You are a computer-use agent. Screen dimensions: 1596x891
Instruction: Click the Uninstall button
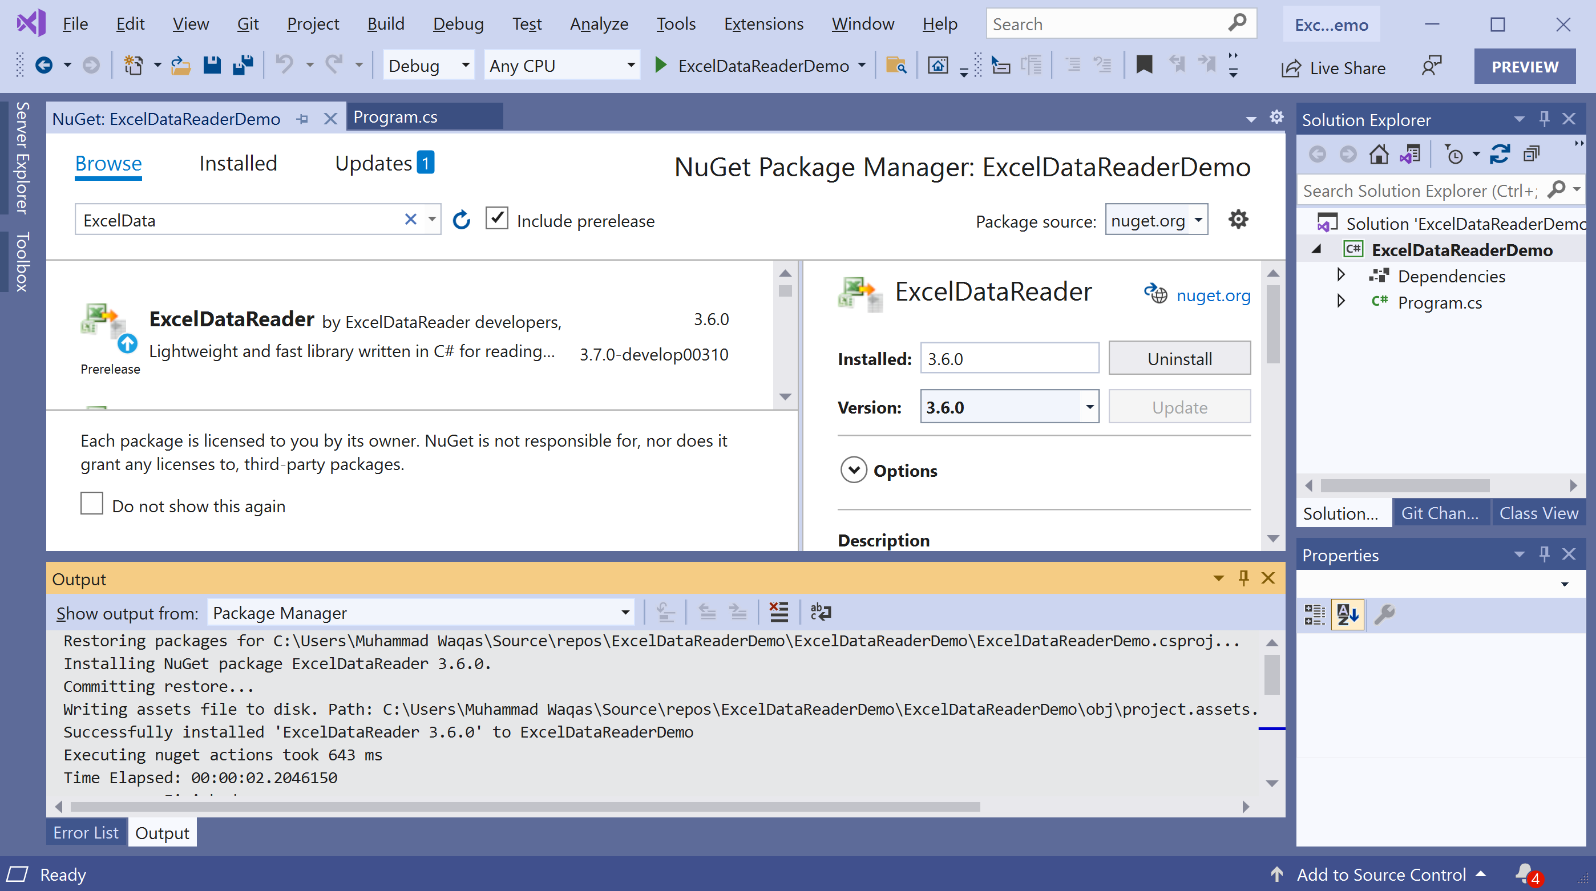1179,358
